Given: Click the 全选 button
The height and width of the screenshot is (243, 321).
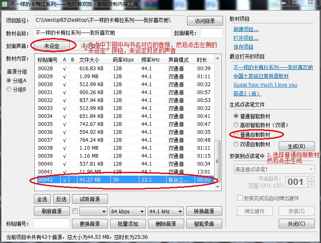Looking at the screenshot, I should click(43, 199).
